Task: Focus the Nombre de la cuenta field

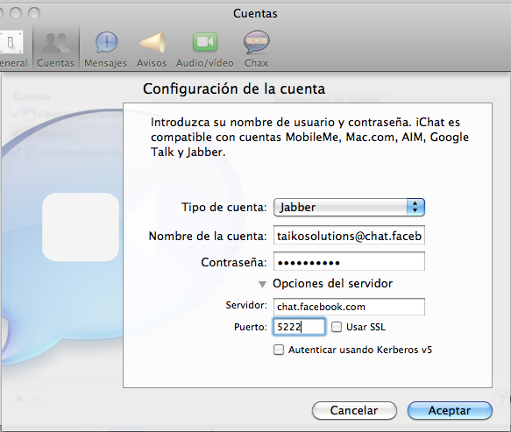Action: [349, 236]
